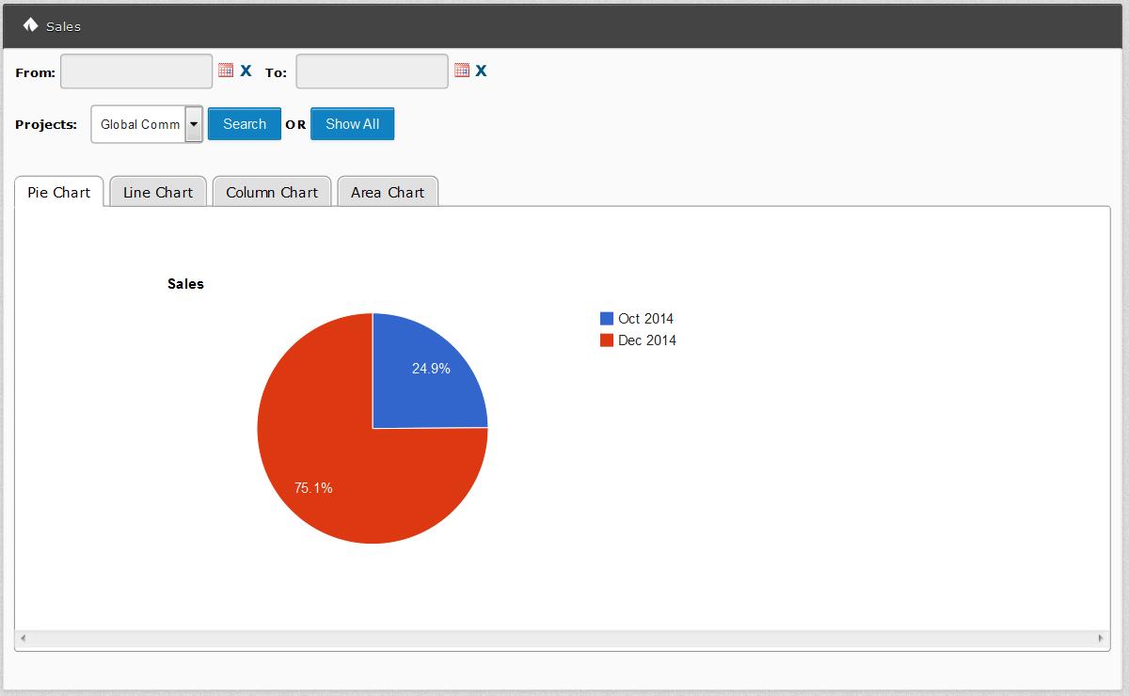
Task: Open the From date calendar picker
Action: pyautogui.click(x=226, y=71)
